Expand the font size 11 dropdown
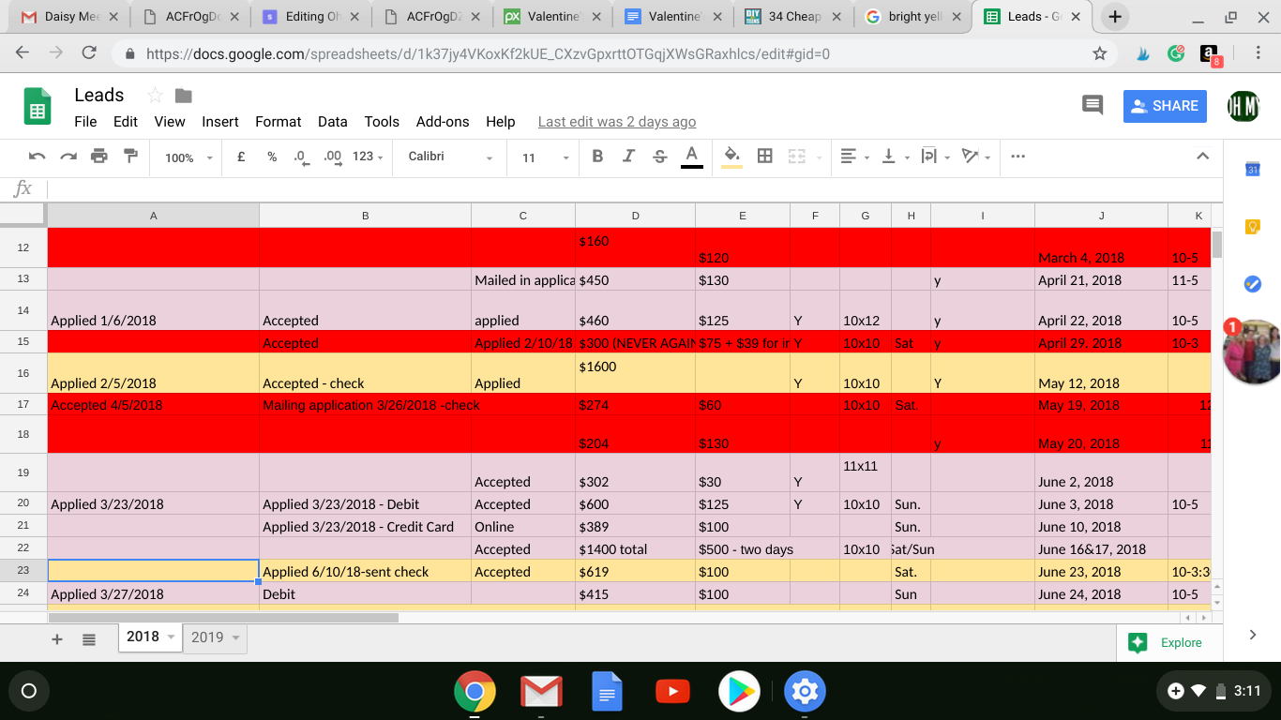Viewport: 1281px width, 720px height. [545, 157]
